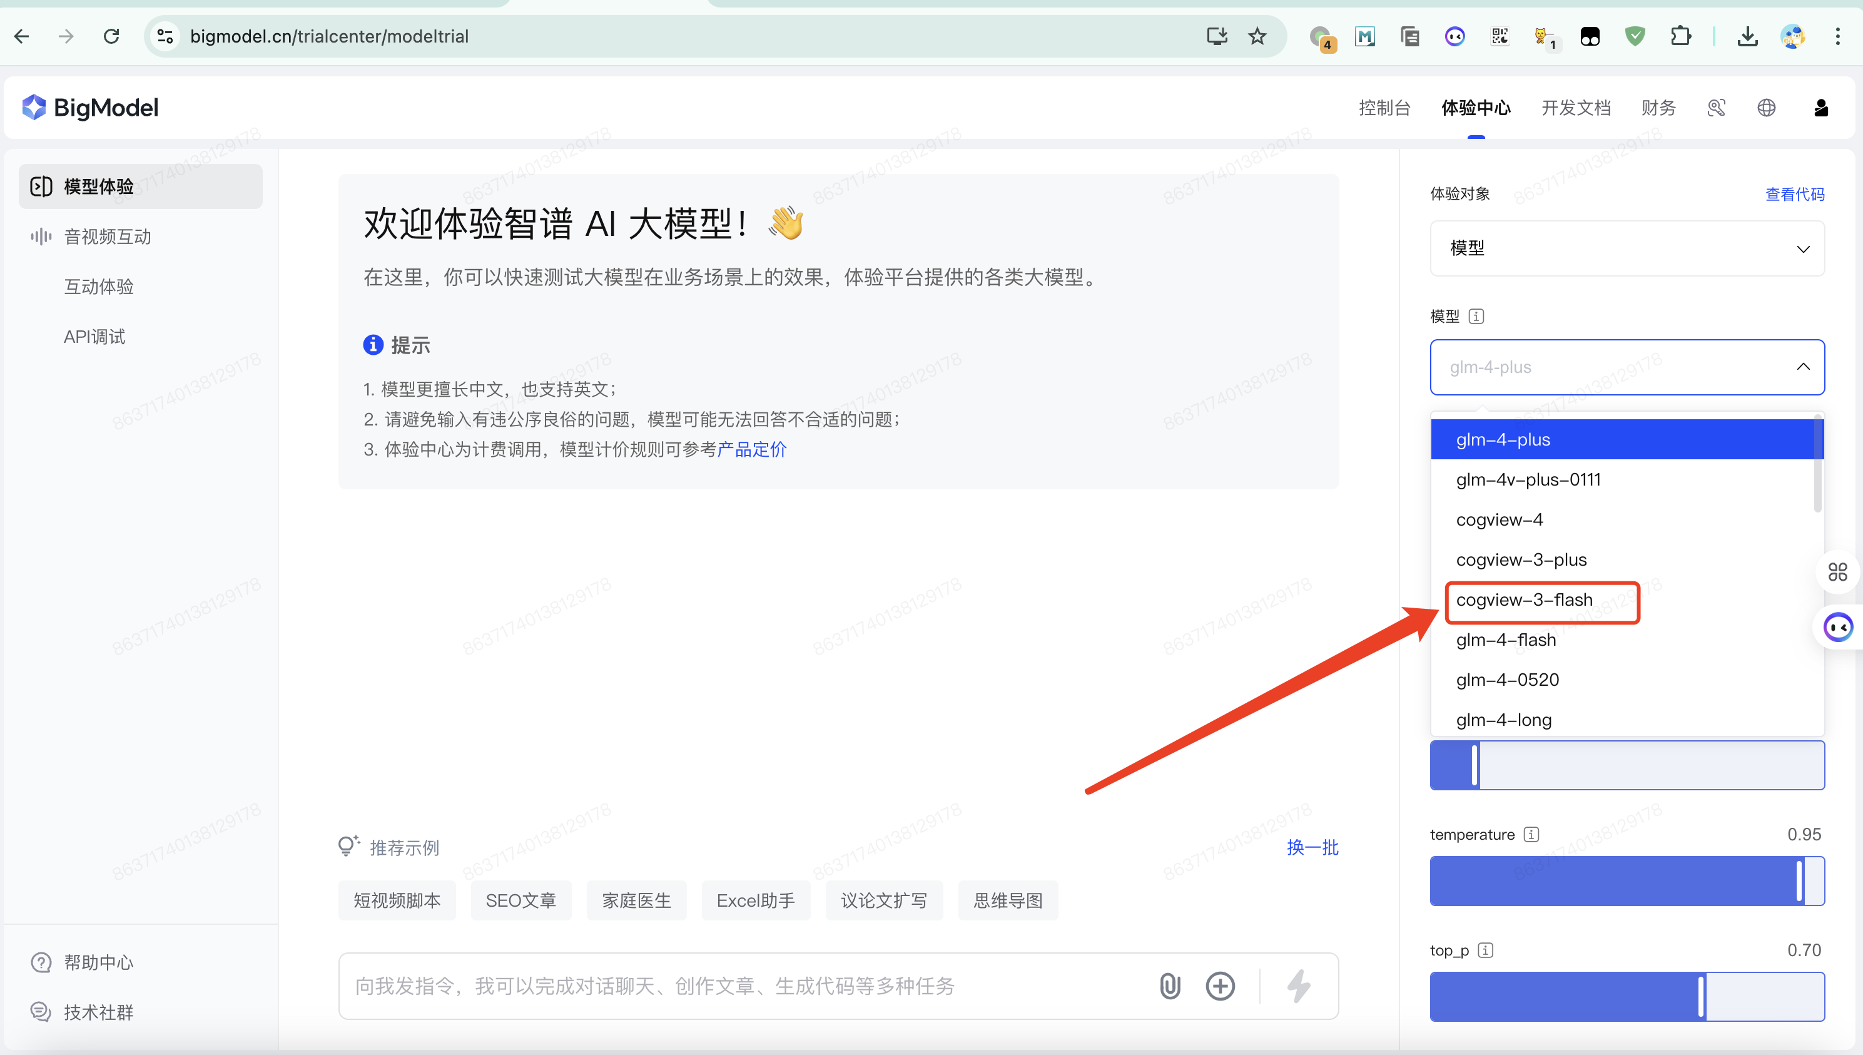Viewport: 1863px width, 1055px height.
Task: Open Chrome three-dot menu
Action: coord(1837,36)
